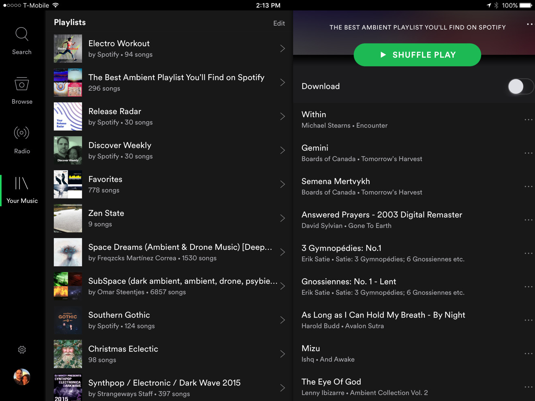The image size is (535, 401).
Task: Toggle the Download switch on
Action: click(521, 86)
